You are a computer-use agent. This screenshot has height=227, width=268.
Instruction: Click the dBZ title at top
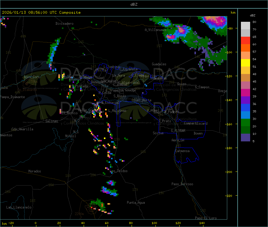[134, 4]
